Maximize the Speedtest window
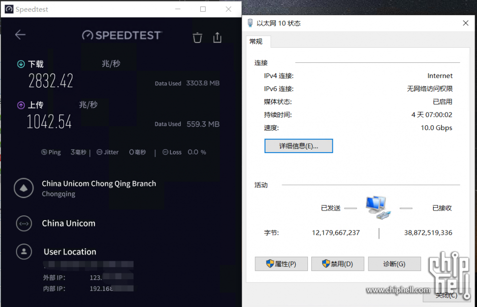 [203, 9]
